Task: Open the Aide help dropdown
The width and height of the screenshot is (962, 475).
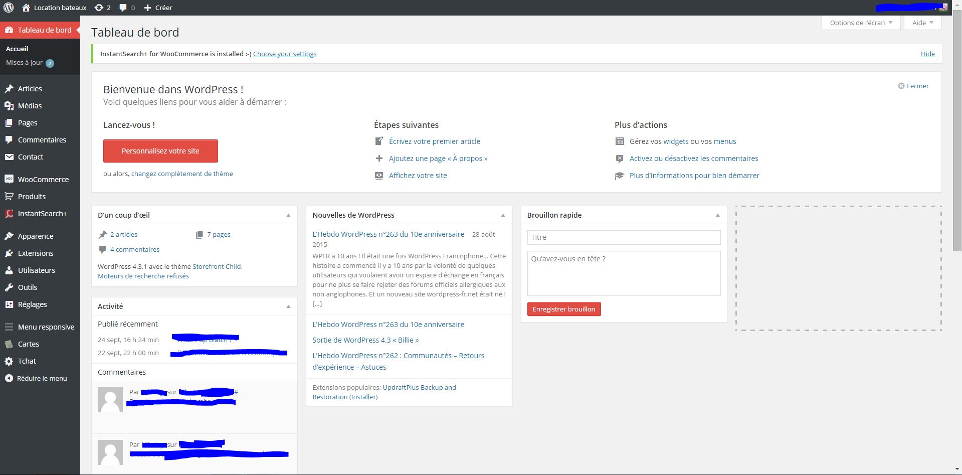Action: coord(922,23)
